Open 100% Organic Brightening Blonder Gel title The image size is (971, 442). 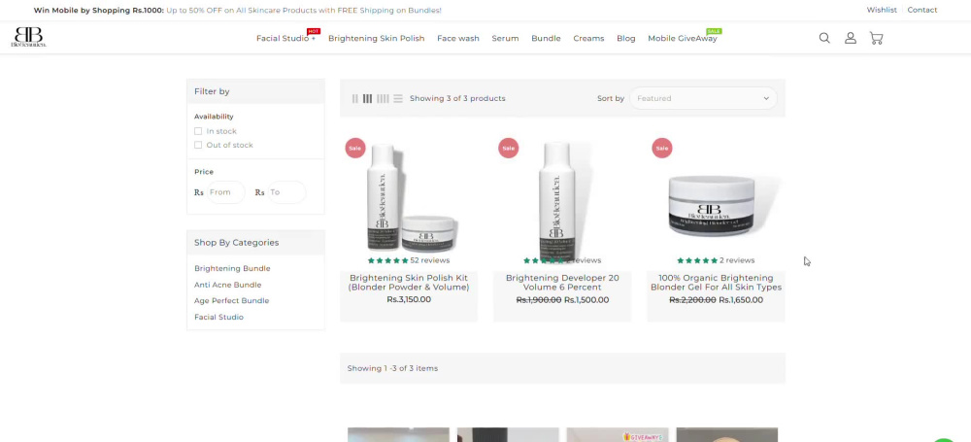tap(716, 283)
